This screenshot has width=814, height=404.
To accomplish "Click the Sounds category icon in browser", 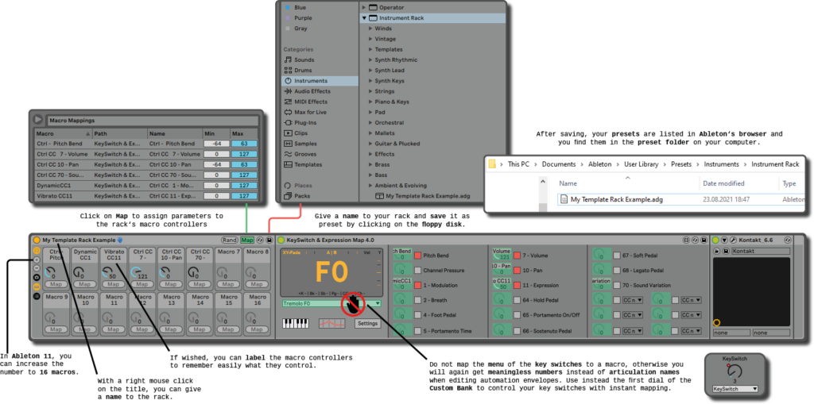I will 288,60.
